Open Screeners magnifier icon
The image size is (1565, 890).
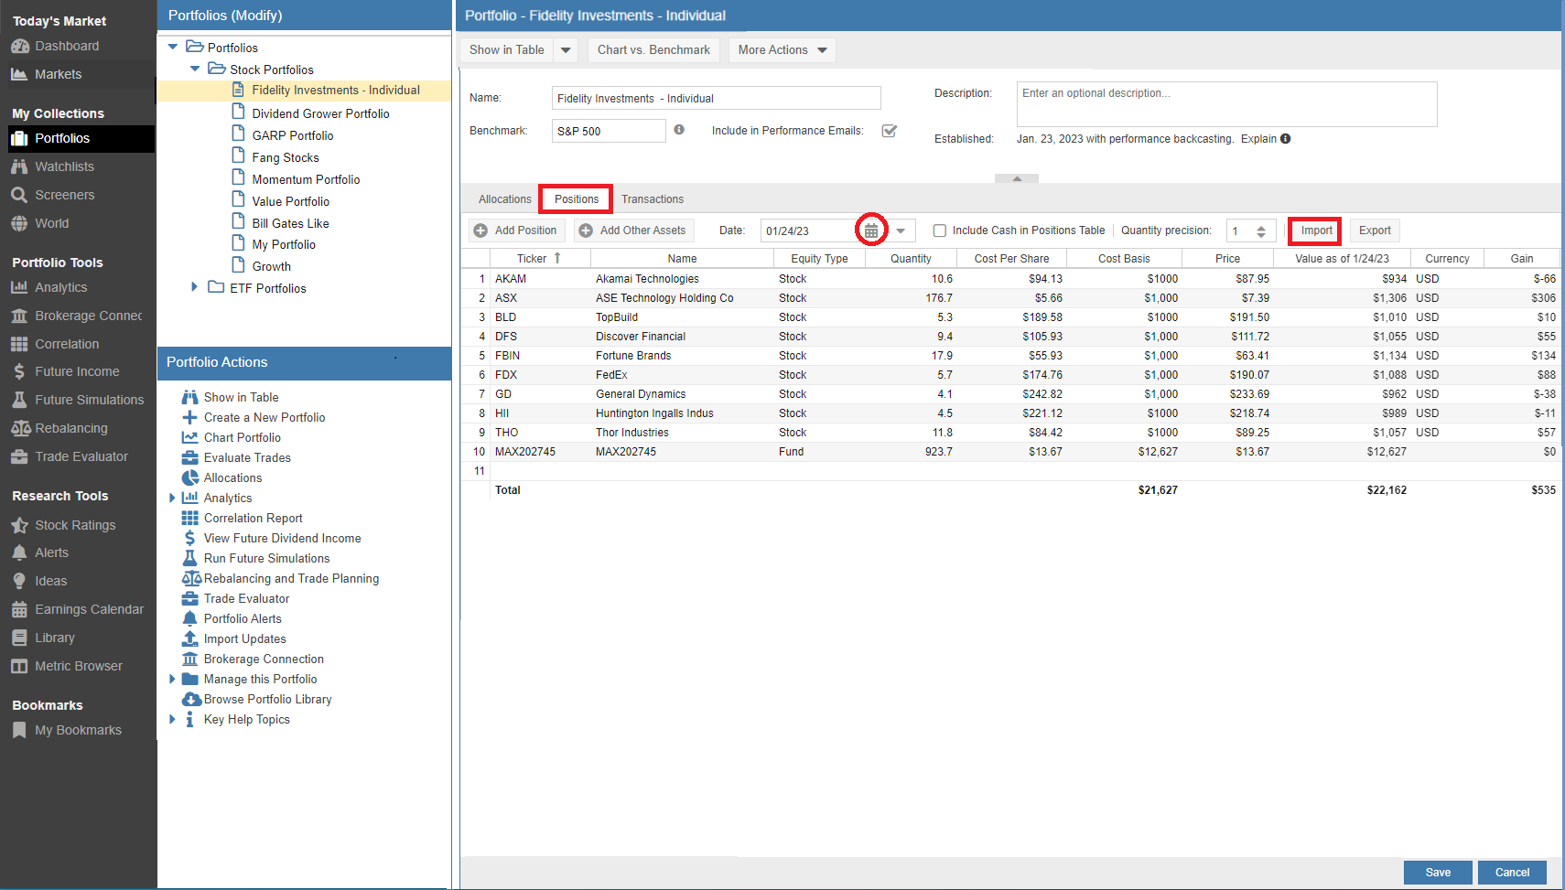pos(19,196)
